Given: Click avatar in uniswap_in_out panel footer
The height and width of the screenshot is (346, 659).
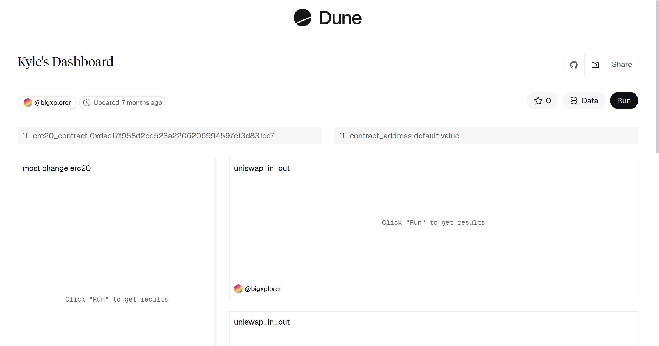Looking at the screenshot, I should (238, 289).
